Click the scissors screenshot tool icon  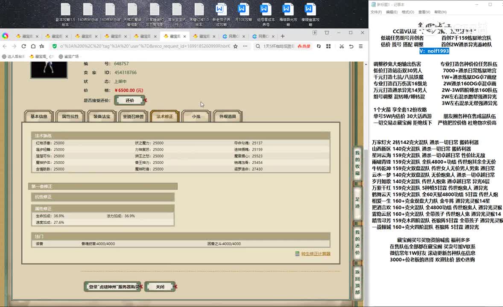click(x=342, y=46)
